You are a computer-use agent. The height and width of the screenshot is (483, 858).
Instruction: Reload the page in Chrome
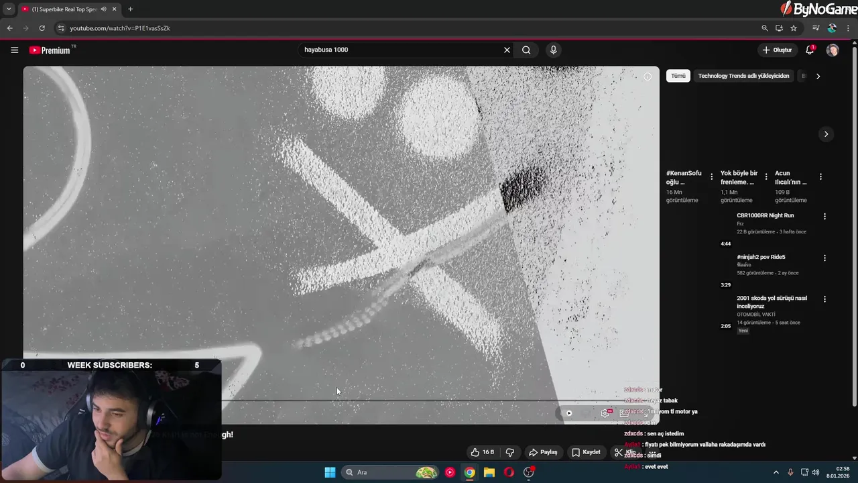(x=42, y=28)
